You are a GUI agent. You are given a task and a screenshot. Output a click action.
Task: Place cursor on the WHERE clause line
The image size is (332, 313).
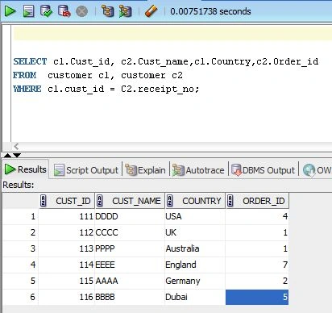click(106, 89)
